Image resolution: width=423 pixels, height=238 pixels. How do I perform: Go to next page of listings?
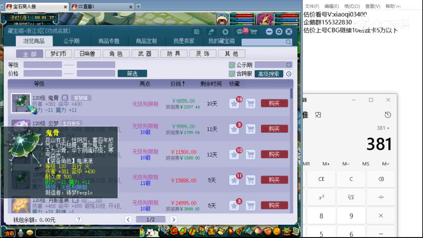pos(173,219)
